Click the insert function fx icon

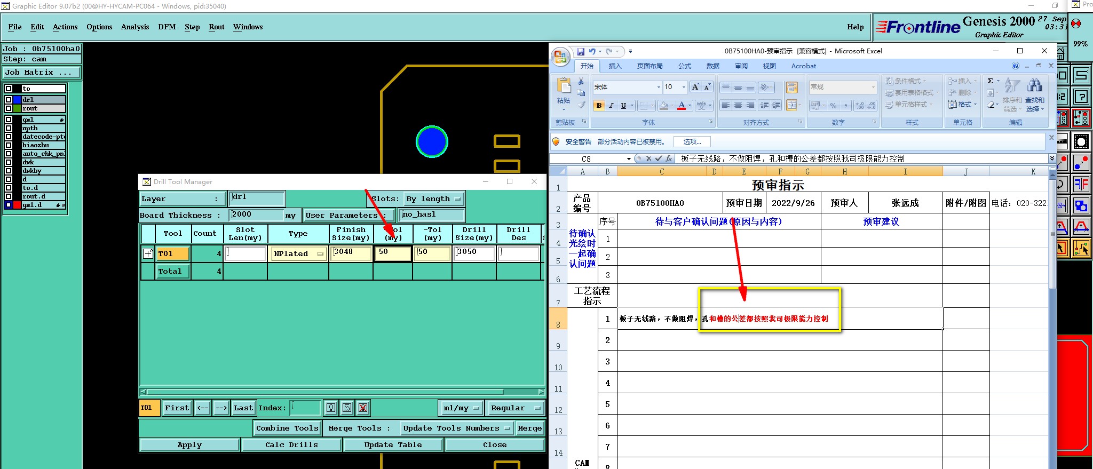point(668,158)
